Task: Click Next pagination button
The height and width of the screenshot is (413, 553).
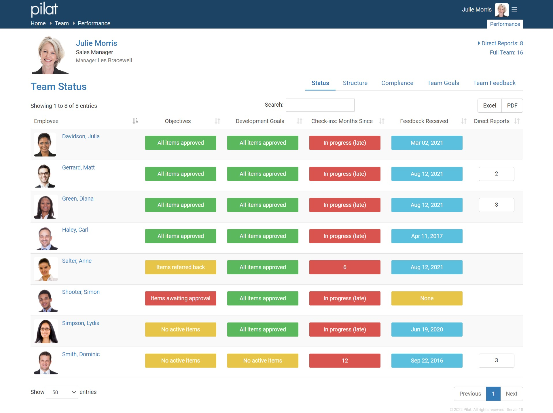Action: coord(512,394)
